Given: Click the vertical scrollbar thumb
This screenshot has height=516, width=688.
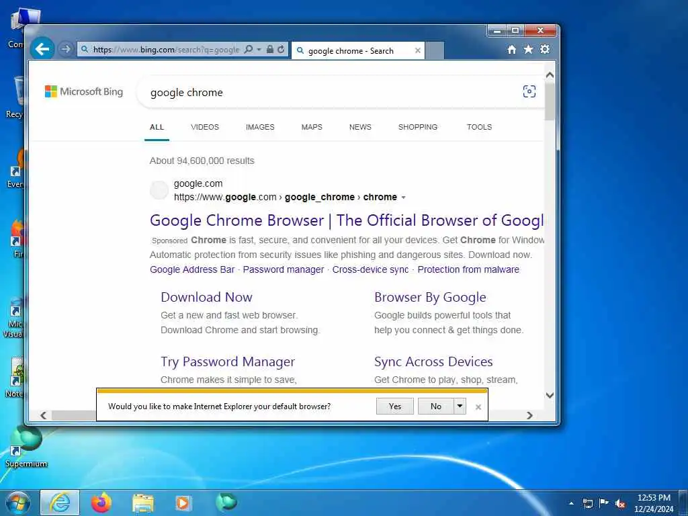Looking at the screenshot, I should coord(550,101).
